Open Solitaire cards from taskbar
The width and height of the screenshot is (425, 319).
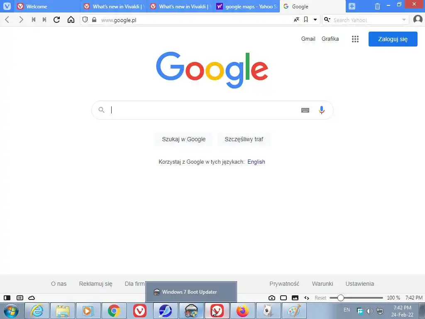(269, 311)
